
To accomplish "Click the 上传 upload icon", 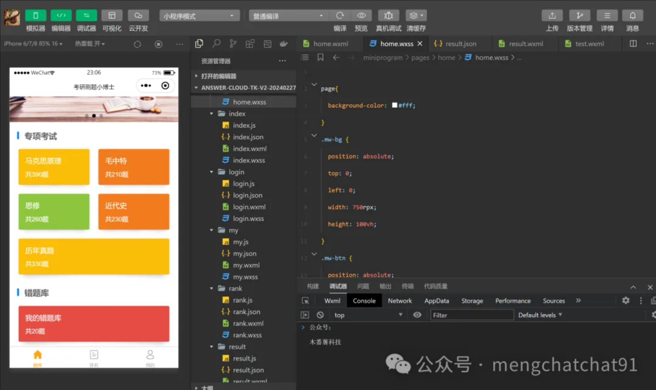I will [552, 16].
